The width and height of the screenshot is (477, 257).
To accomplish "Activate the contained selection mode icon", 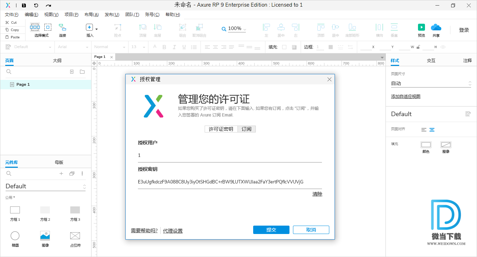I will pyautogui.click(x=48, y=27).
